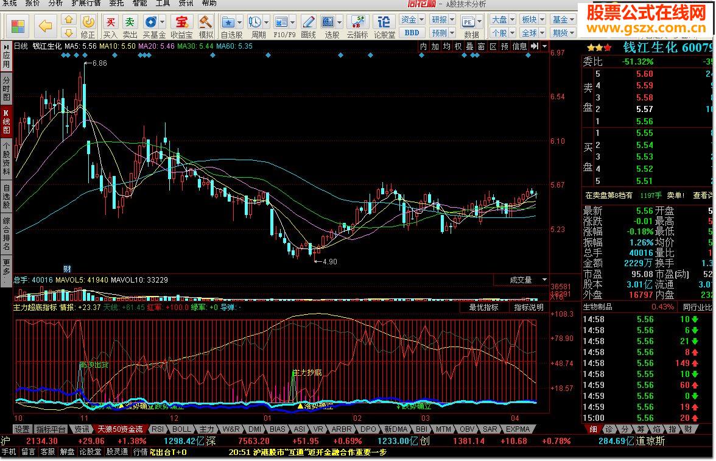
Task: Click the 修正 refresh icon
Action: click(88, 27)
